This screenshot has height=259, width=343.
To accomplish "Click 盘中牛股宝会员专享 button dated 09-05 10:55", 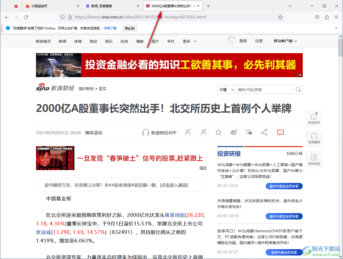I will (284, 186).
